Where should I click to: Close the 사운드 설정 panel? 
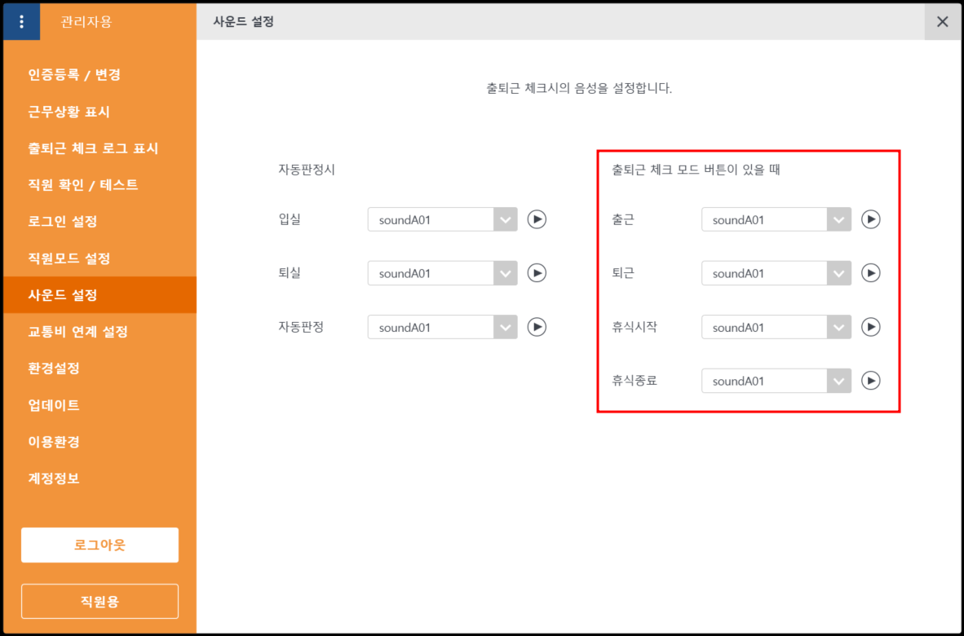tap(942, 22)
